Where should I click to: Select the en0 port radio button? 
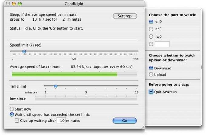point(151,22)
